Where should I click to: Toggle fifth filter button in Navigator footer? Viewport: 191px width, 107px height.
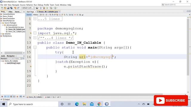pos(14,97)
